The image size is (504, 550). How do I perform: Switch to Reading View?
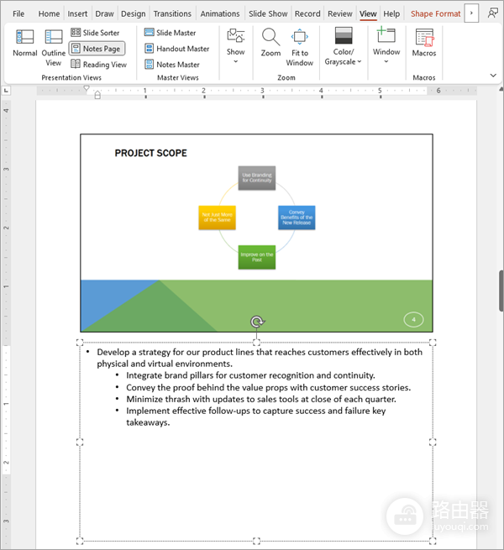(x=98, y=65)
